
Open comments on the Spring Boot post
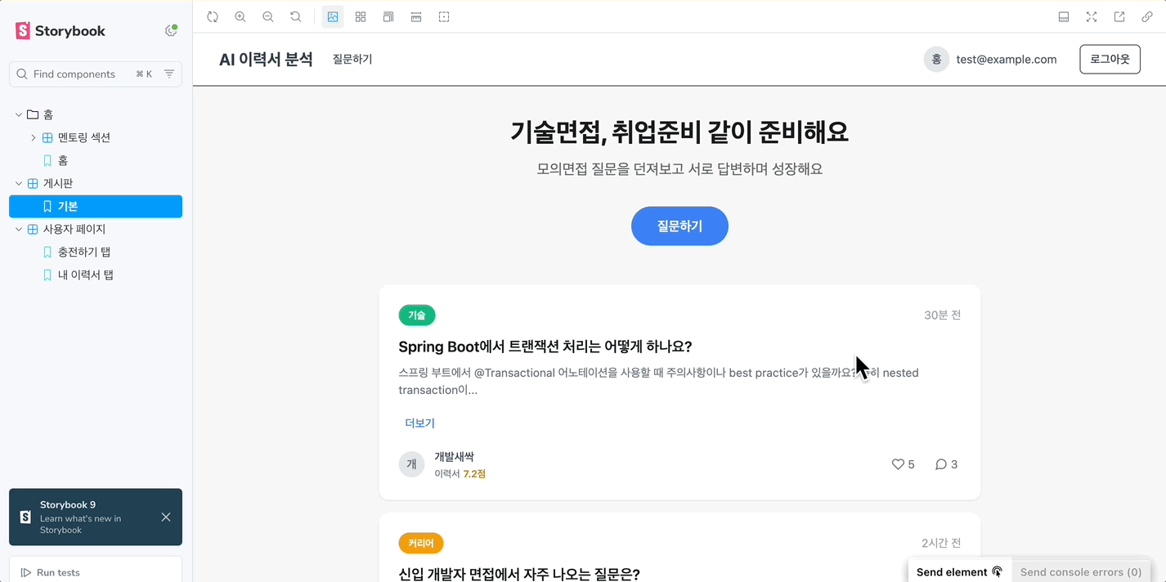(x=946, y=464)
